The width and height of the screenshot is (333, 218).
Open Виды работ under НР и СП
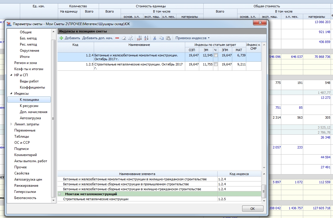pos(29,81)
